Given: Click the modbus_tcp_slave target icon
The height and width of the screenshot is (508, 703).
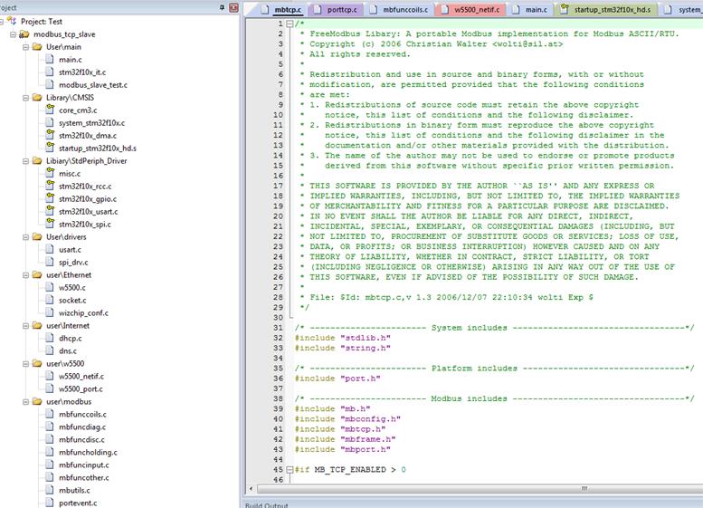Looking at the screenshot, I should (24, 34).
